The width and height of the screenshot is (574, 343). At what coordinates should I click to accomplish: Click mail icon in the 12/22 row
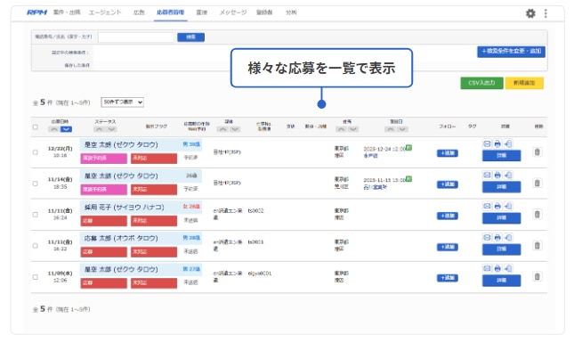(487, 143)
